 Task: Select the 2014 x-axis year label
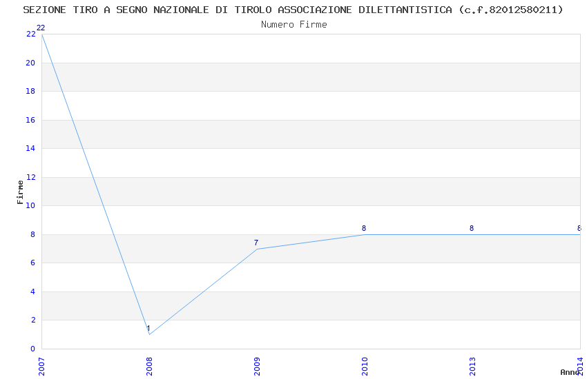coord(580,367)
